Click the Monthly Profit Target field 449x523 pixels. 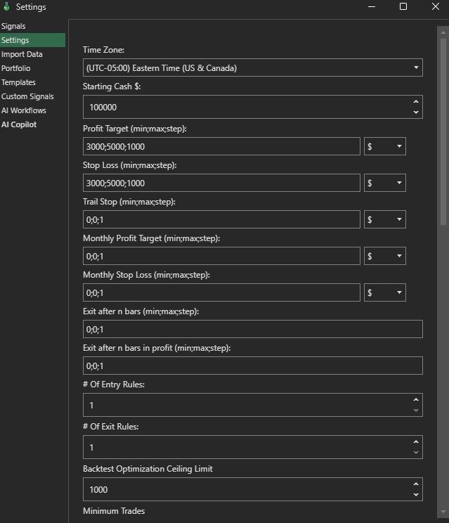pyautogui.click(x=221, y=256)
